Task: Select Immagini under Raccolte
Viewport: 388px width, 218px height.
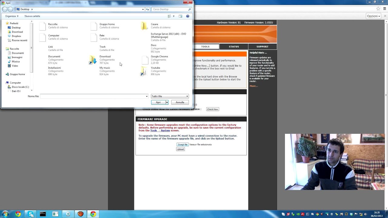Action: pos(17,57)
